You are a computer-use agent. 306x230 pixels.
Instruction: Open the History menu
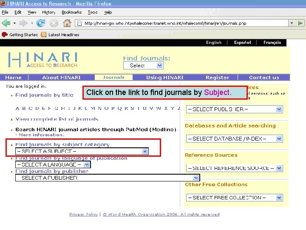coord(49,12)
